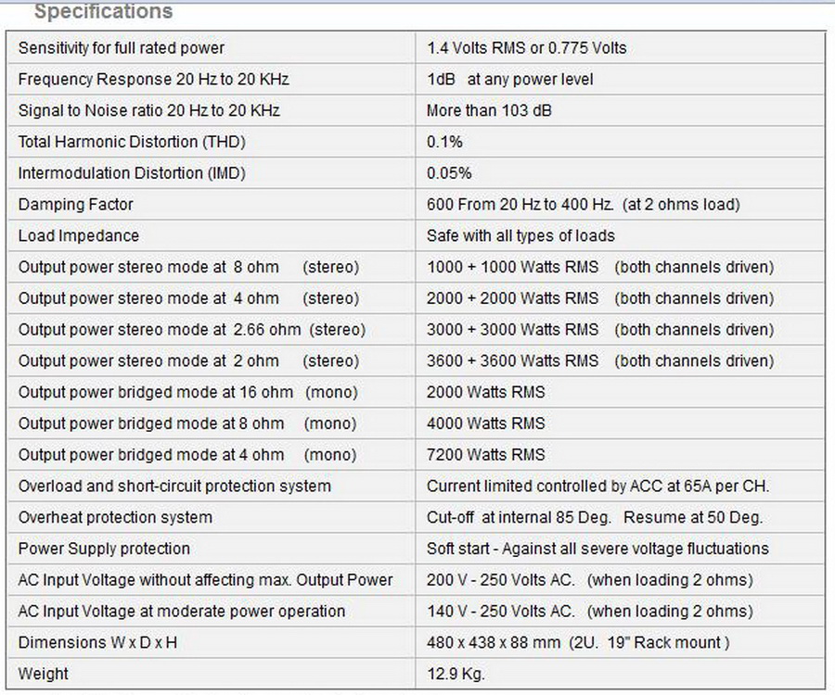Select 'Signal to Noise ratio 20 Hz to 20 KHz'
This screenshot has height=695, width=835.
[x=149, y=110]
